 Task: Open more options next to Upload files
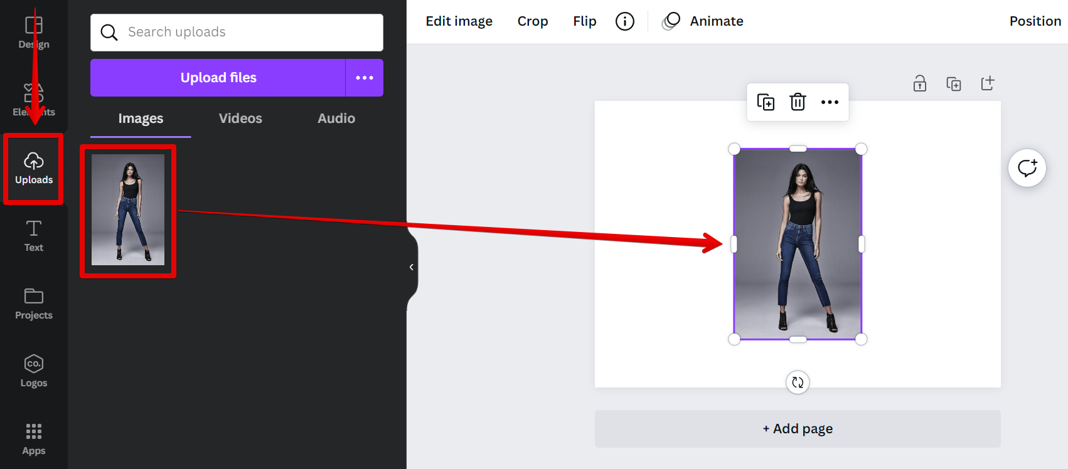coord(365,78)
